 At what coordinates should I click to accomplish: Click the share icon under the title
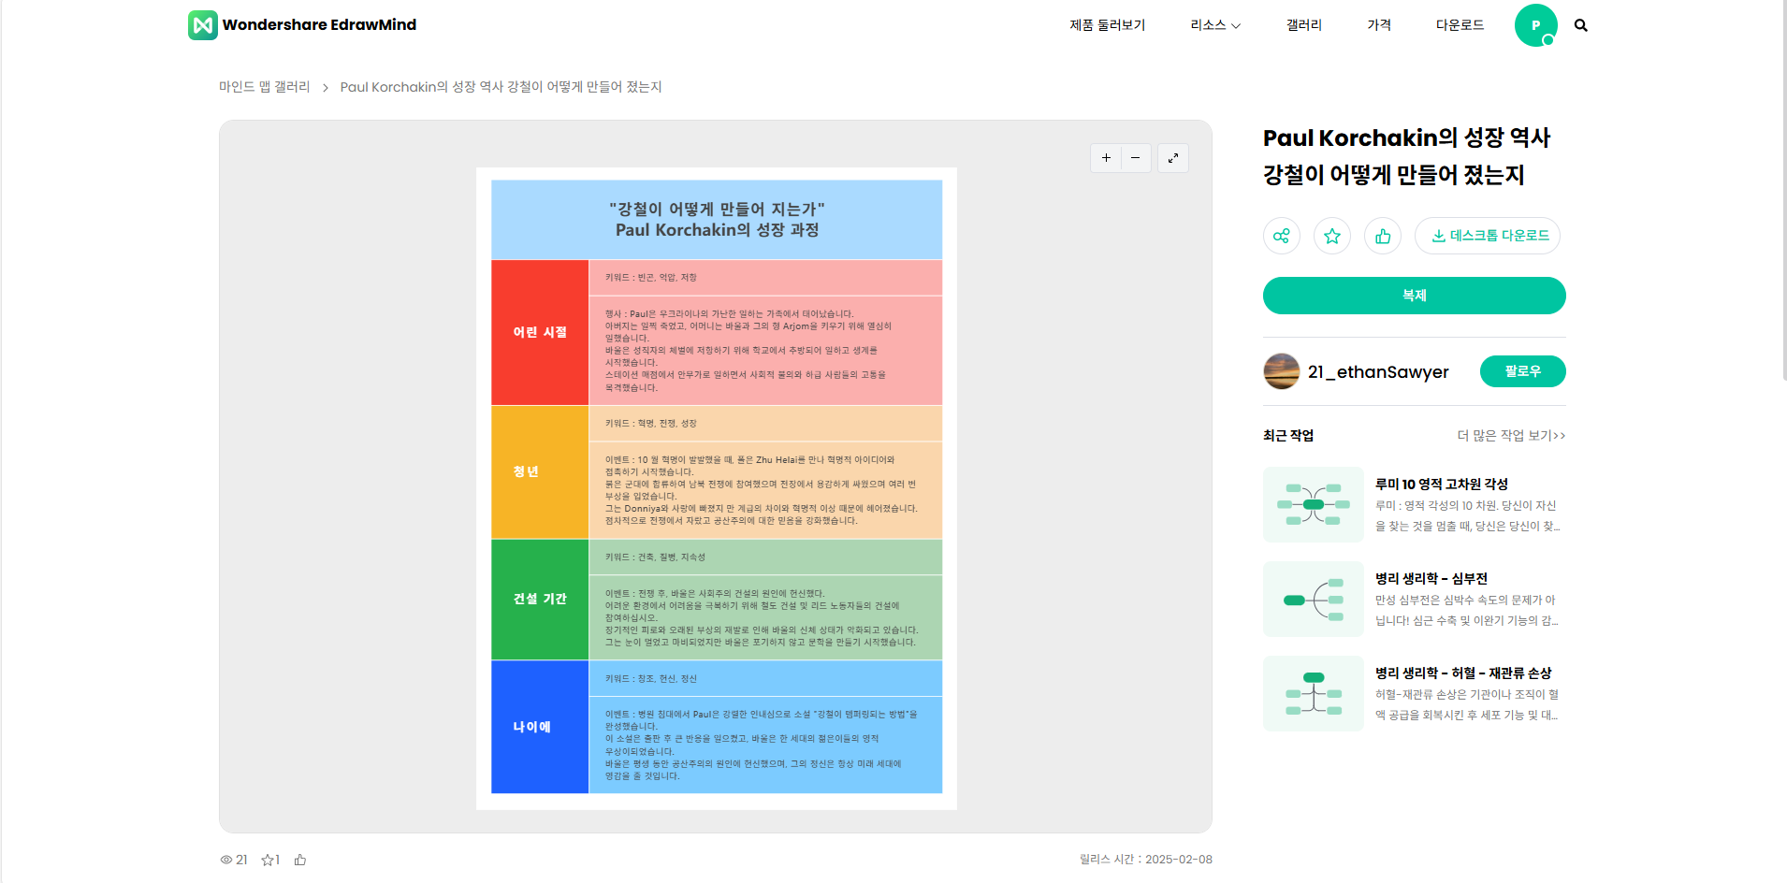(x=1282, y=236)
